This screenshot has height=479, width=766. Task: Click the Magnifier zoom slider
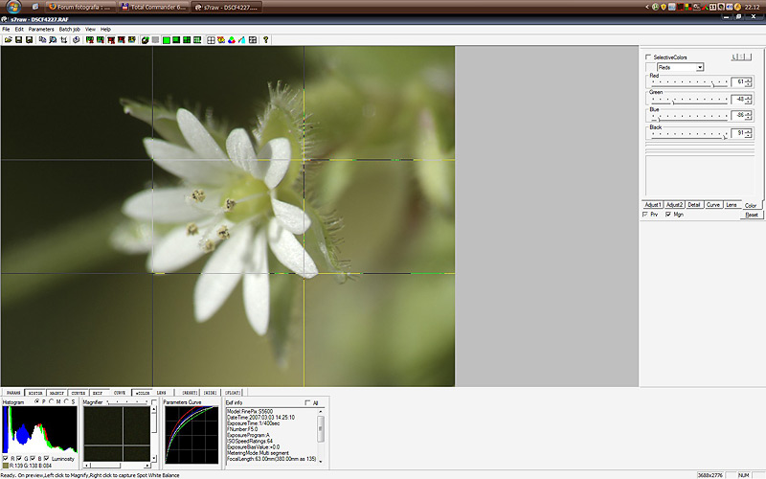(127, 402)
